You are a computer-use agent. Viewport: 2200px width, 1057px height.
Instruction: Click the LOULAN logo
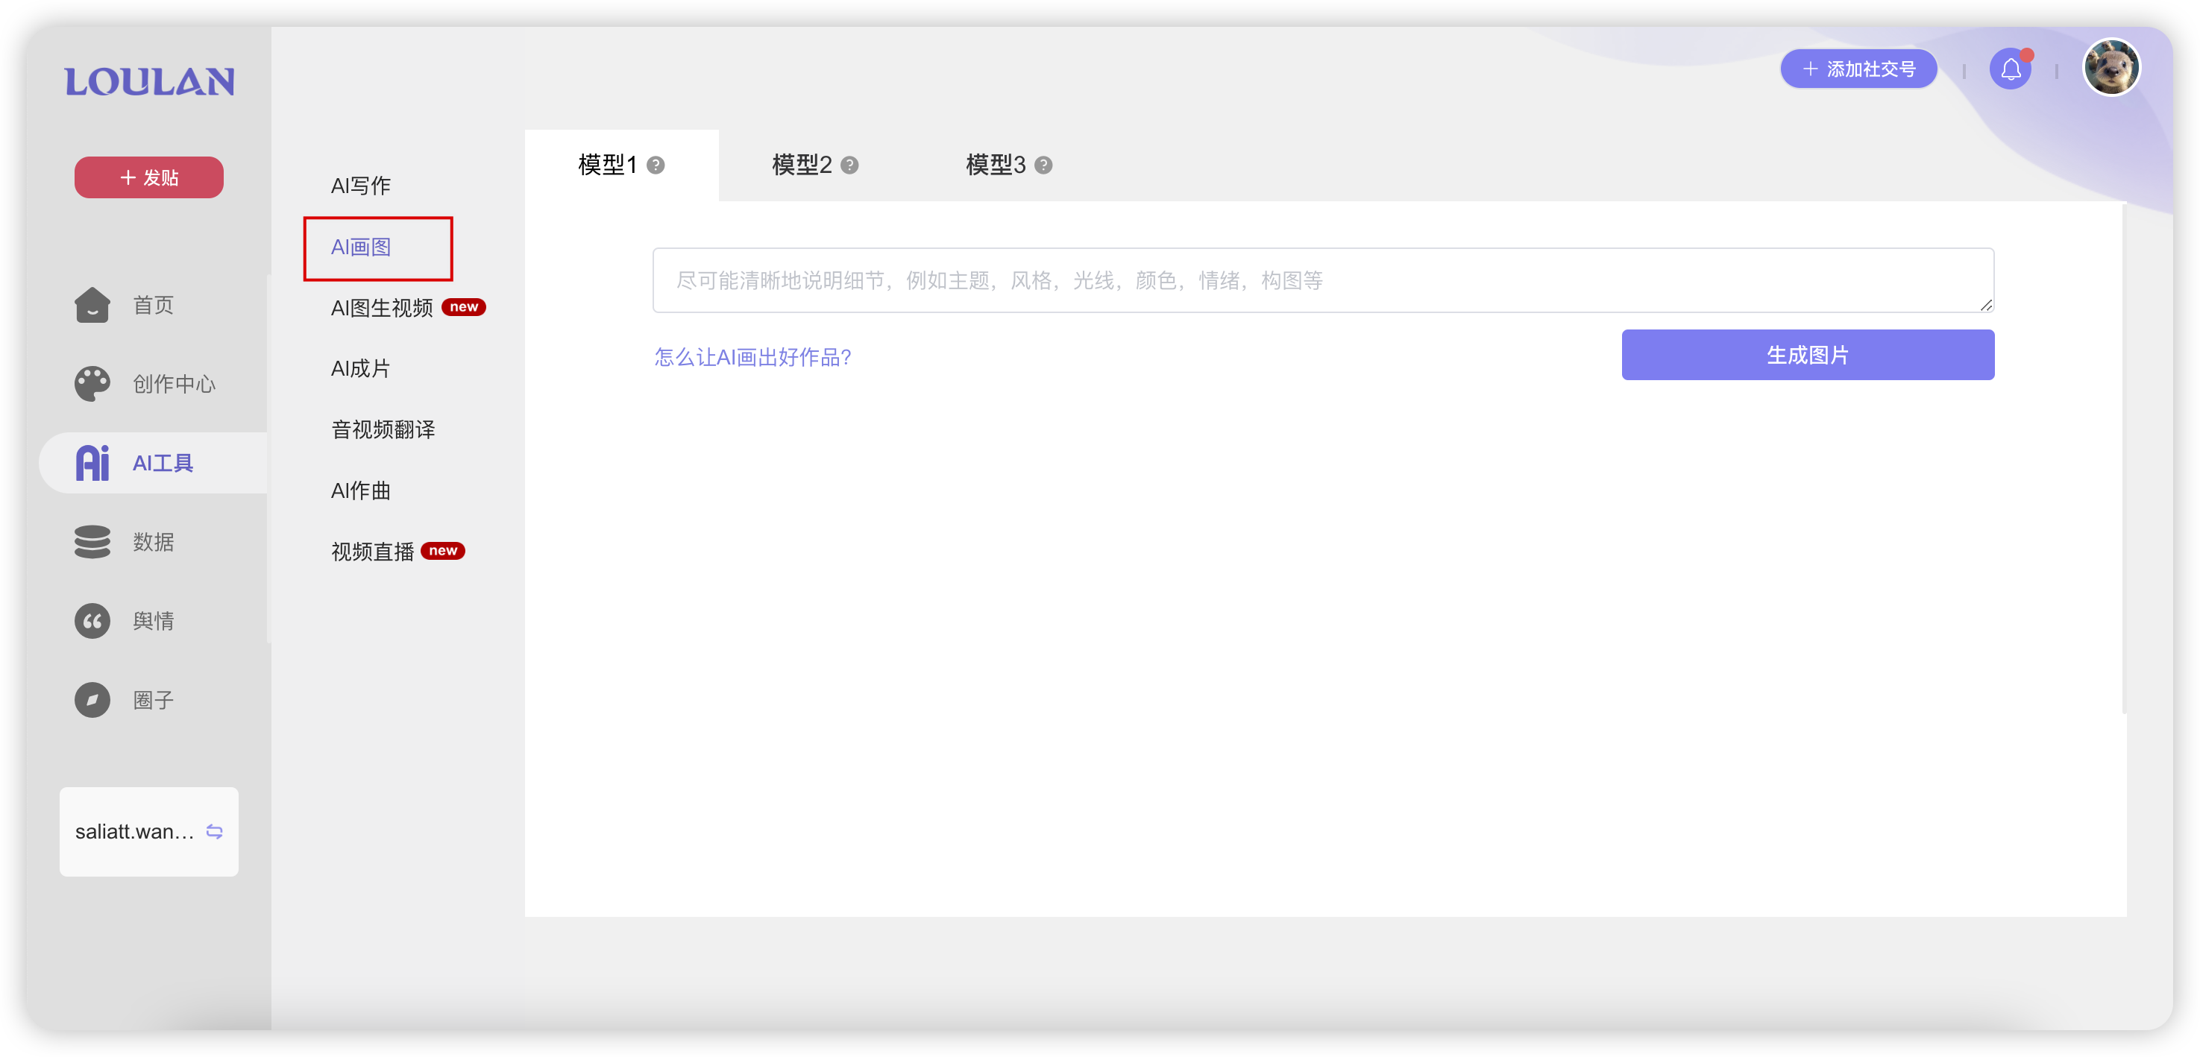[x=149, y=81]
